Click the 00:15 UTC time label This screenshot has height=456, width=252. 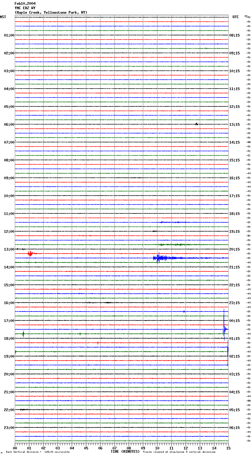pos(235,321)
